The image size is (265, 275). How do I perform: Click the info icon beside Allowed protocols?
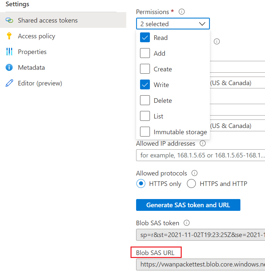coord(194,173)
